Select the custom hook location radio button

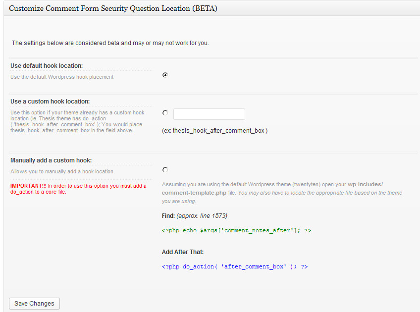(165, 113)
